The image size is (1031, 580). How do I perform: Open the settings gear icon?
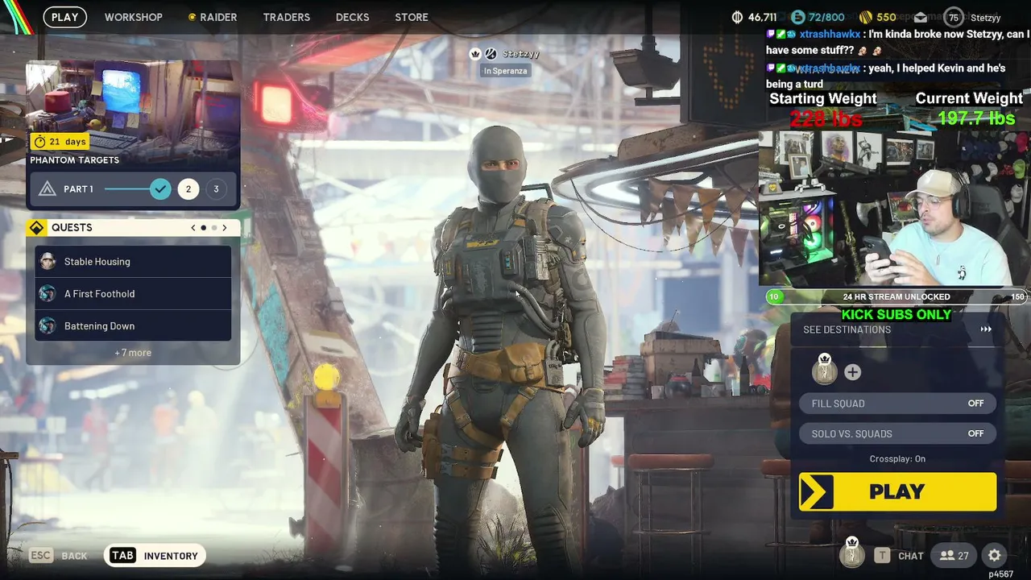[x=995, y=556]
